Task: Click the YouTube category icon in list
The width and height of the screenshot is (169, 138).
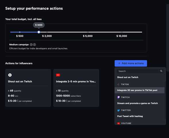Action: 119,123
